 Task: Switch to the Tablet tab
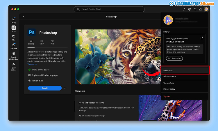point(42,42)
